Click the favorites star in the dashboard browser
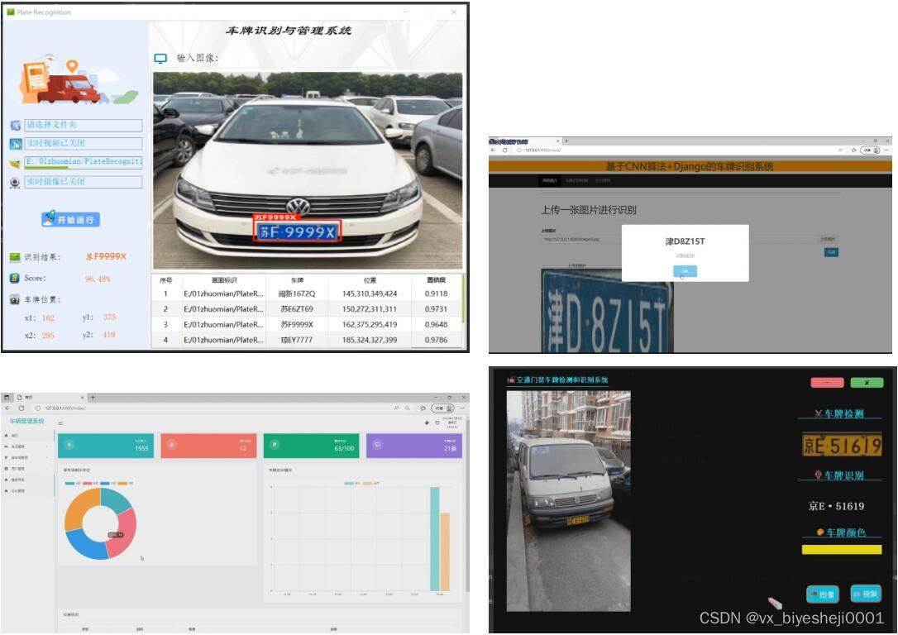The image size is (898, 635). click(x=423, y=408)
